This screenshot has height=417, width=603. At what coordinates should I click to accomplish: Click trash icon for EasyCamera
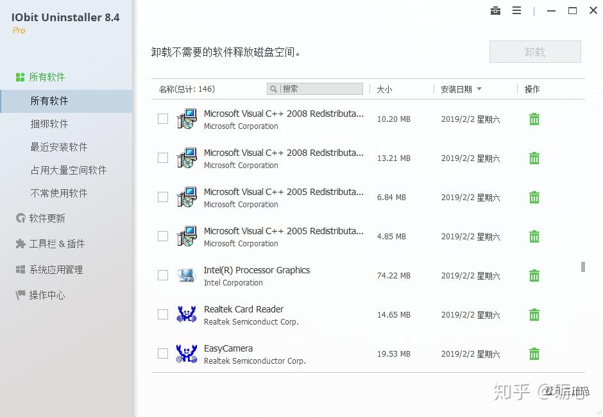click(534, 353)
